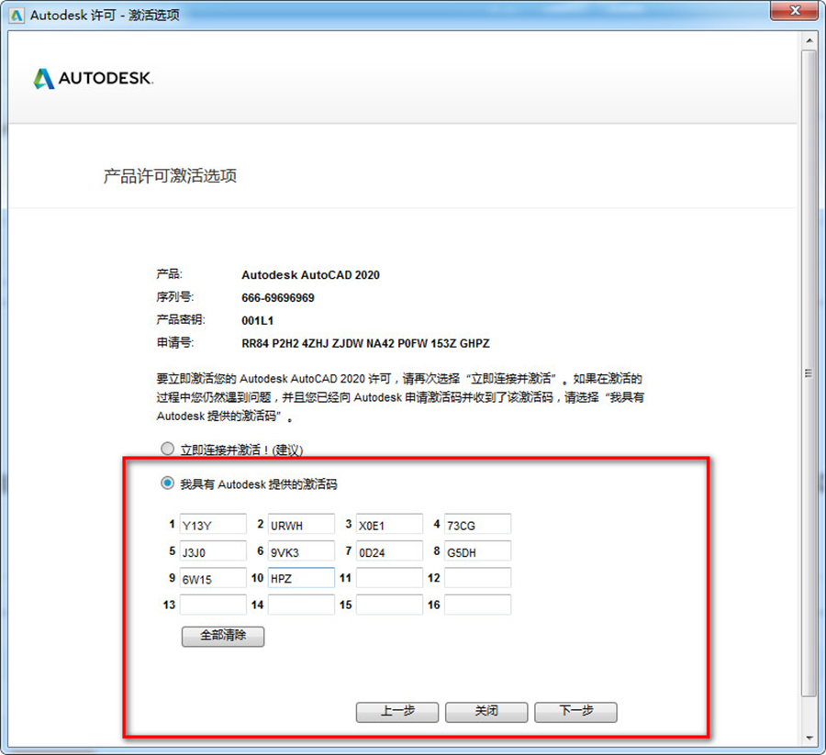Click empty activation code field 11
The height and width of the screenshot is (755, 826).
coord(389,578)
